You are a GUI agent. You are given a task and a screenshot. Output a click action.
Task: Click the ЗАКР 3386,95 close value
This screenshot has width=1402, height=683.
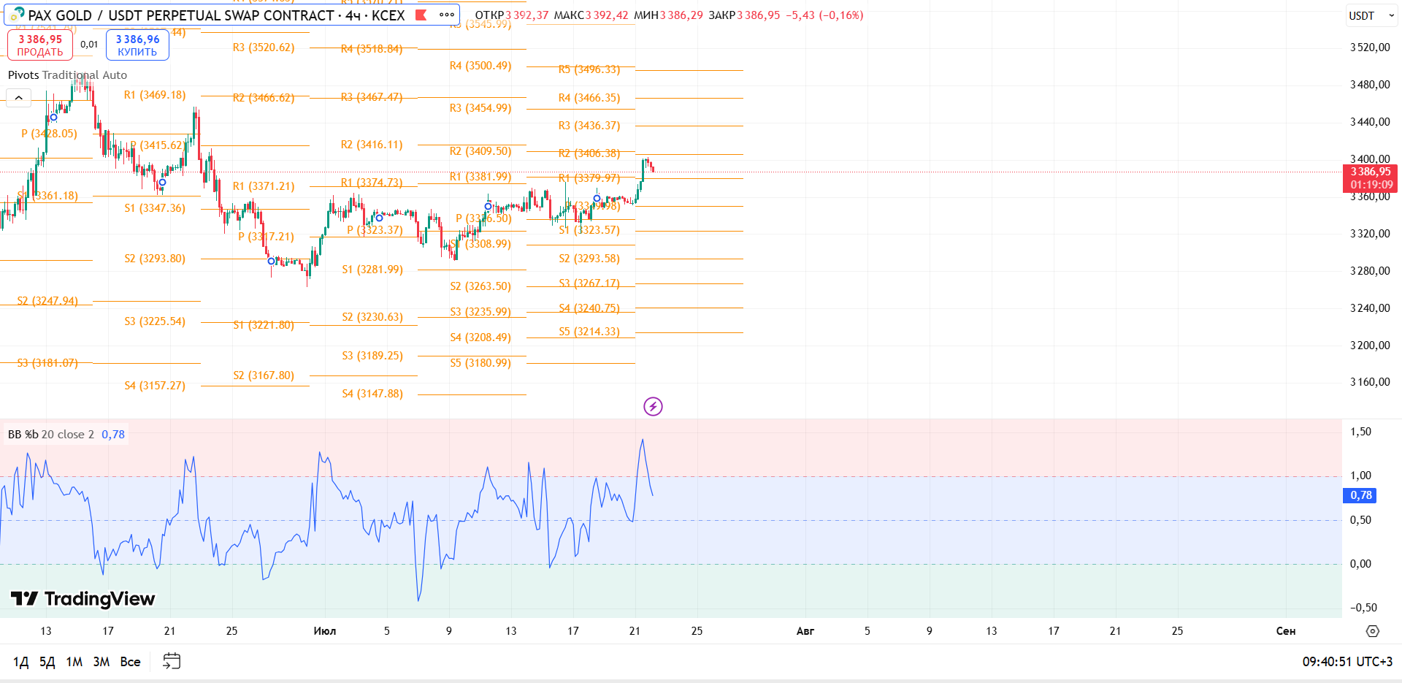click(x=744, y=15)
